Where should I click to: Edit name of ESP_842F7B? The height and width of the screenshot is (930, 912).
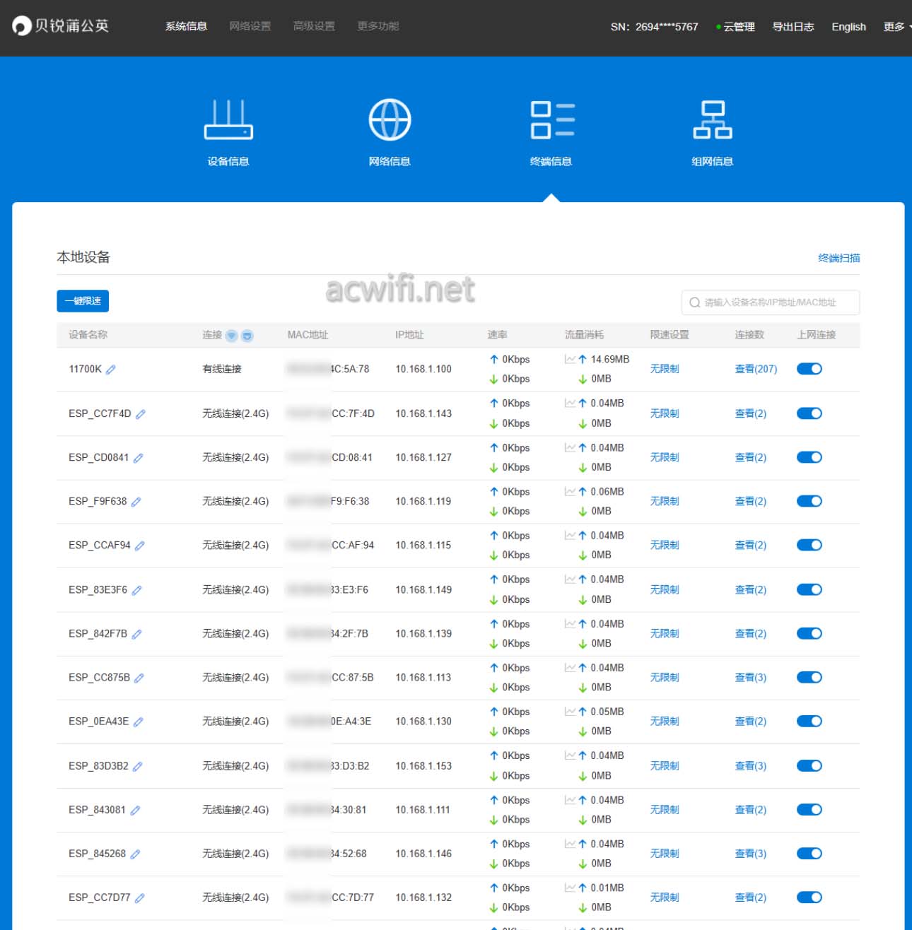pos(137,634)
